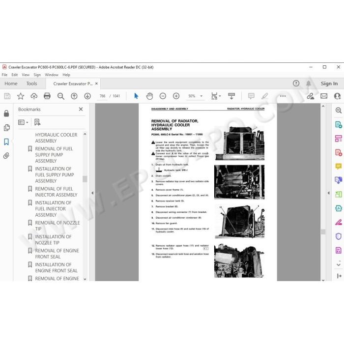Open the File menu

(x=4, y=75)
